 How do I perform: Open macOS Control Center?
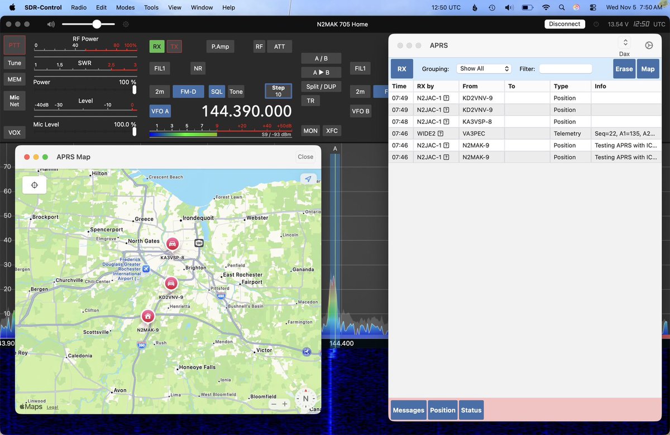(592, 8)
